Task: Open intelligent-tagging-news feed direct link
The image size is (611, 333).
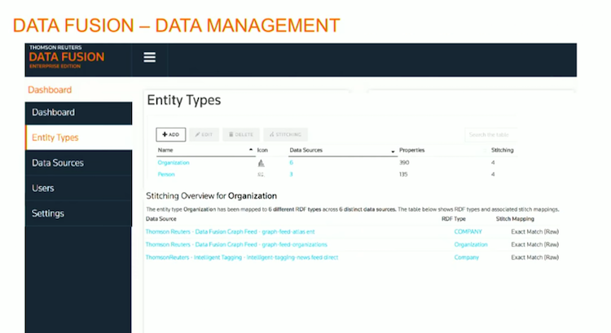Action: pos(242,257)
